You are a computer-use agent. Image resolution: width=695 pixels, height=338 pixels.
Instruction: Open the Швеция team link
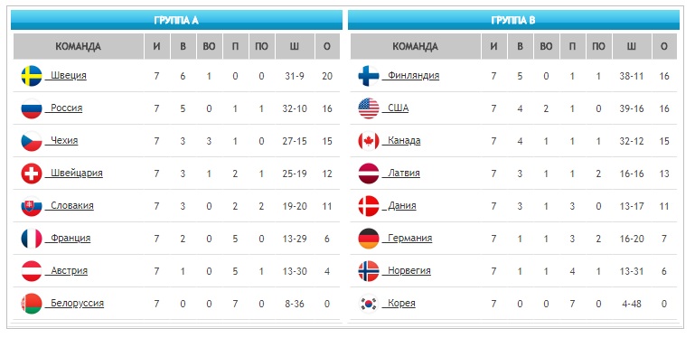[x=66, y=76]
